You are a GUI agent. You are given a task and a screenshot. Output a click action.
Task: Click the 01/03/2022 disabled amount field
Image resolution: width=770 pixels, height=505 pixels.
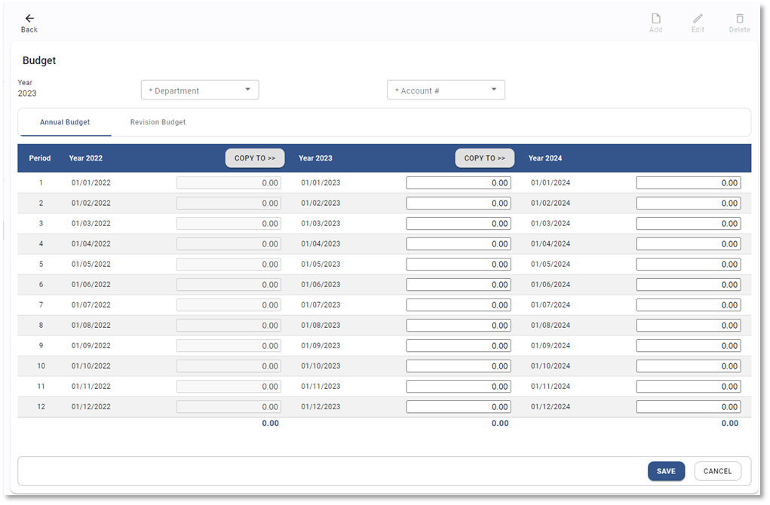(x=229, y=224)
